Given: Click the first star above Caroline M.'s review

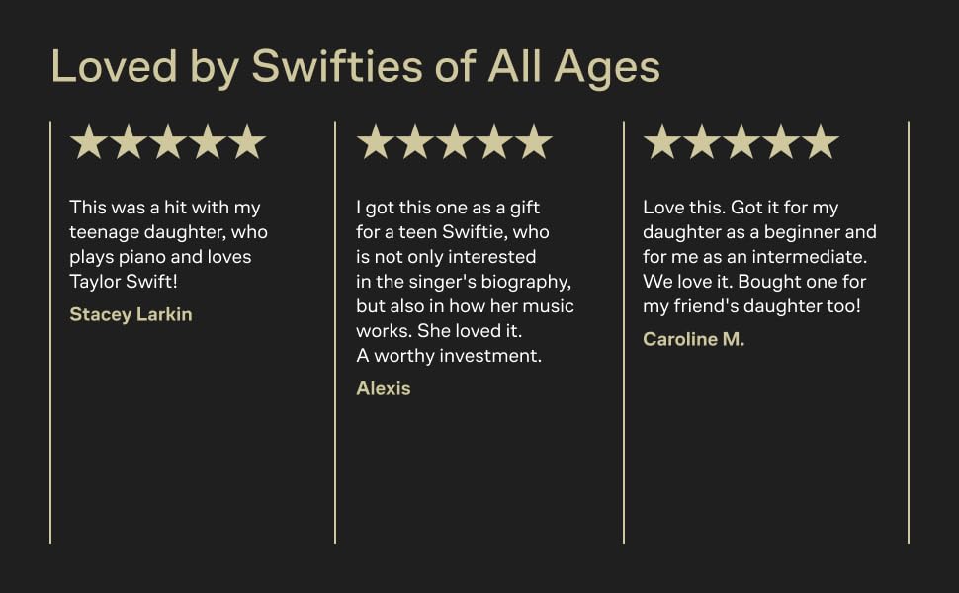Looking at the screenshot, I should 662,142.
